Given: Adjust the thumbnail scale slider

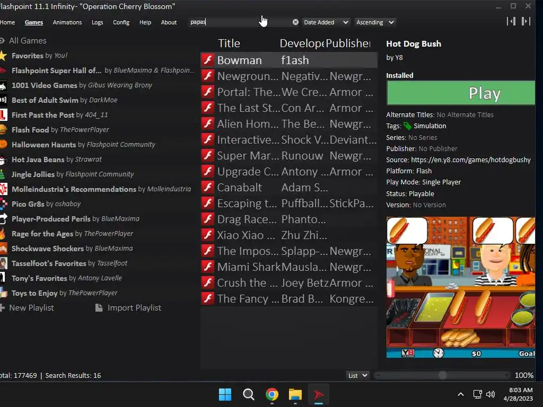Looking at the screenshot, I should point(442,375).
